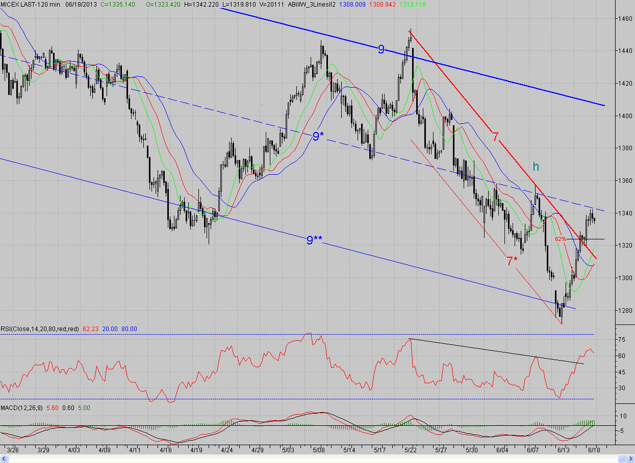Click the RSI axis level '75'
This screenshot has height=463, width=635.
tap(622, 339)
